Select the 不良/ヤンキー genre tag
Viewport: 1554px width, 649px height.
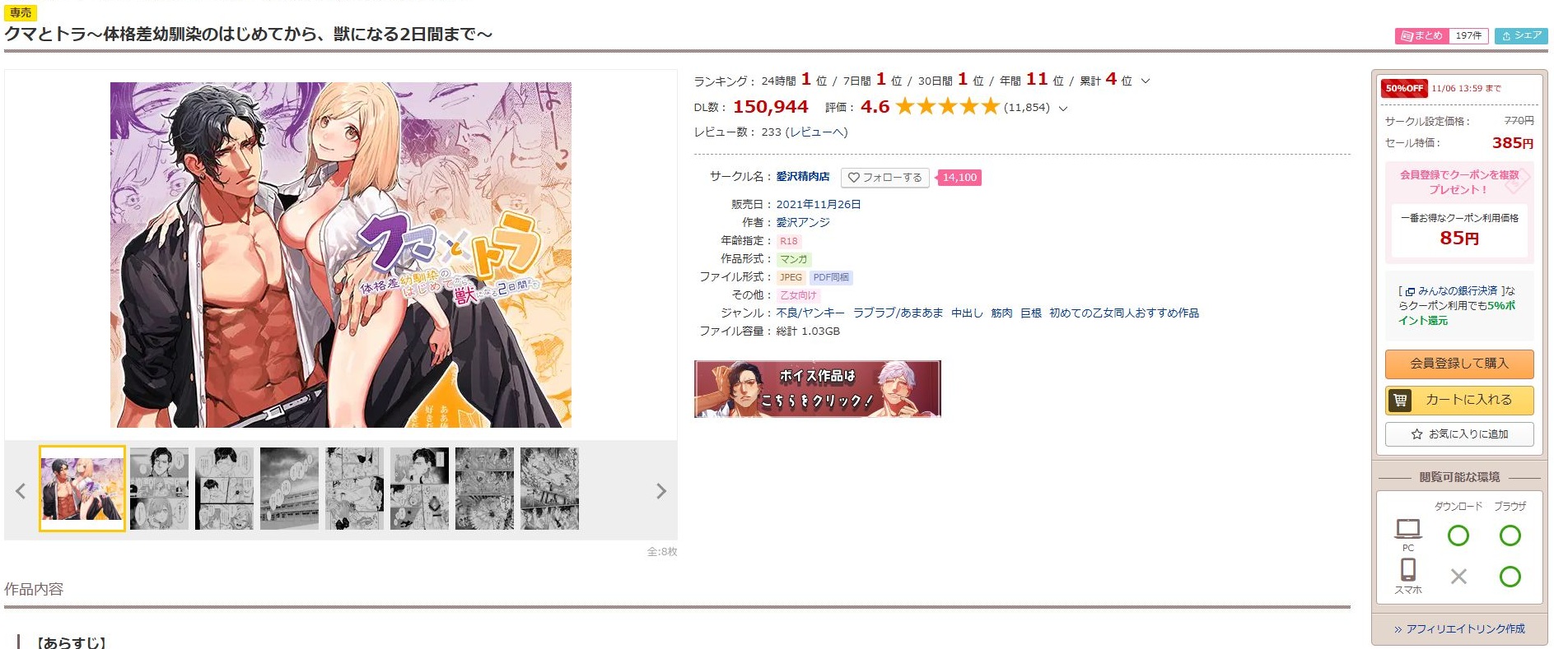(x=810, y=313)
